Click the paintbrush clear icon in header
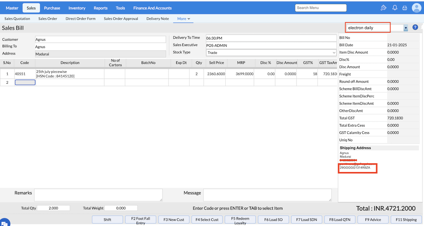 click(384, 8)
